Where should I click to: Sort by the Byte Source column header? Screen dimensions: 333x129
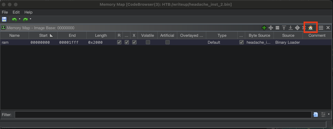[x=259, y=36]
